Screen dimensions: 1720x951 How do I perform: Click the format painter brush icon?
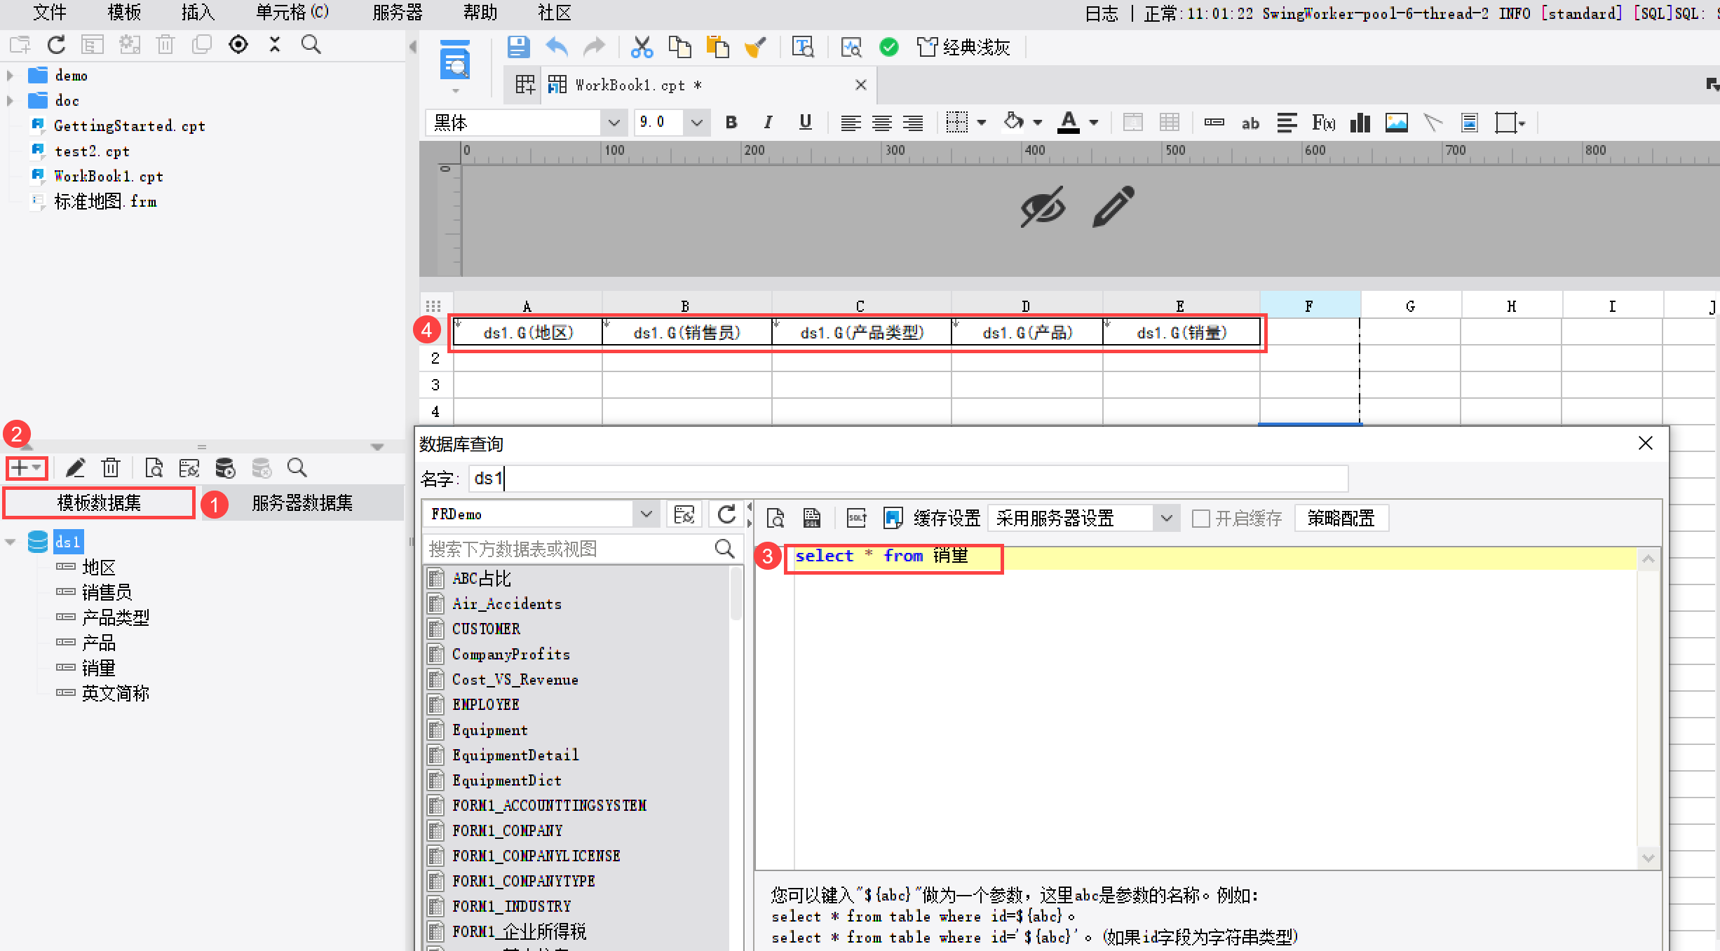pyautogui.click(x=754, y=47)
